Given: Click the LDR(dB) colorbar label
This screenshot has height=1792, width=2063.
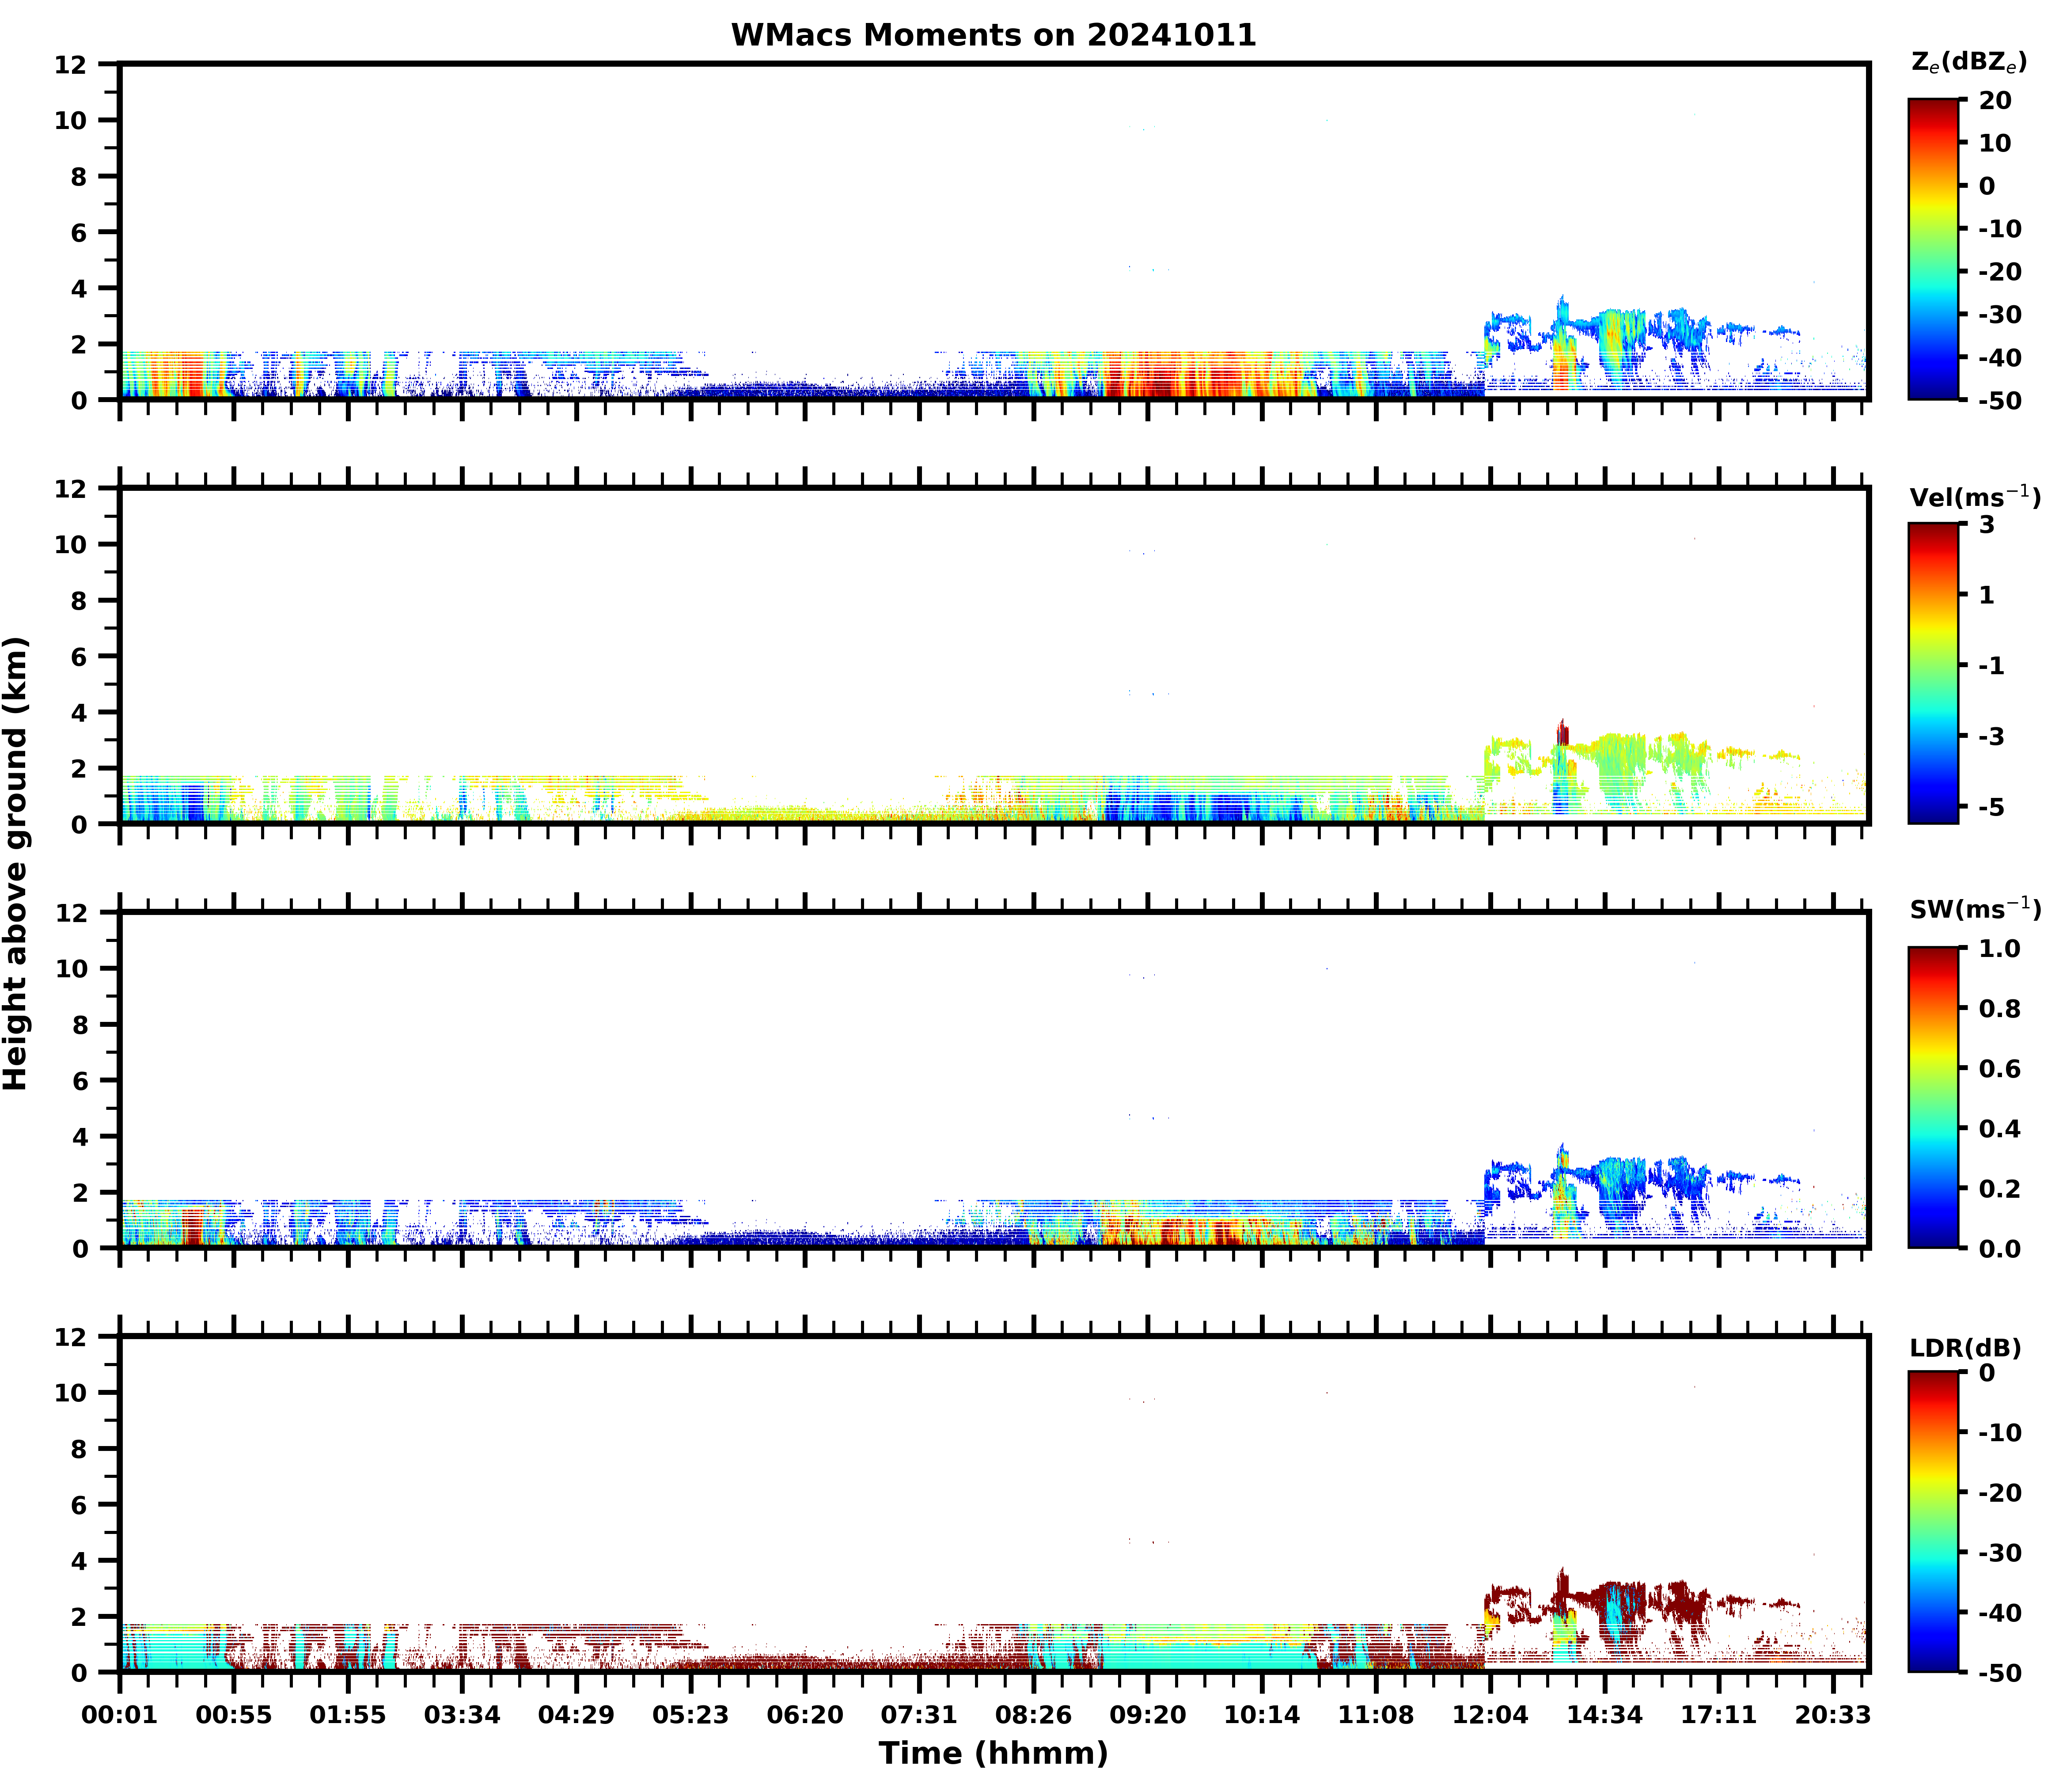Looking at the screenshot, I should point(1965,1348).
